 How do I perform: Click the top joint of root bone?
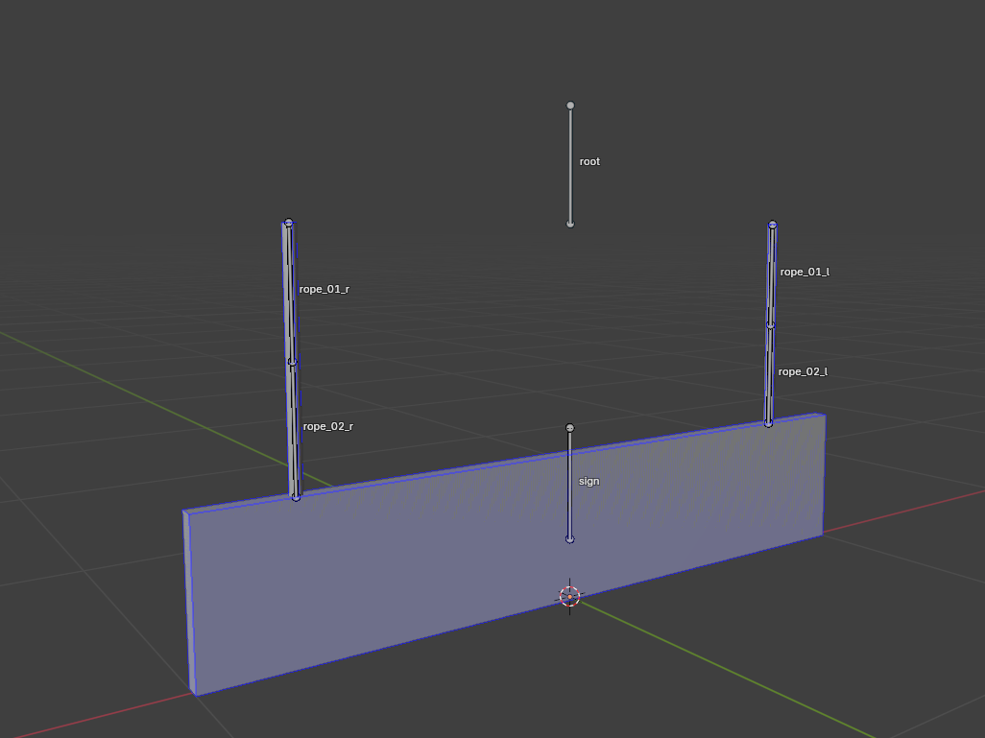(570, 106)
